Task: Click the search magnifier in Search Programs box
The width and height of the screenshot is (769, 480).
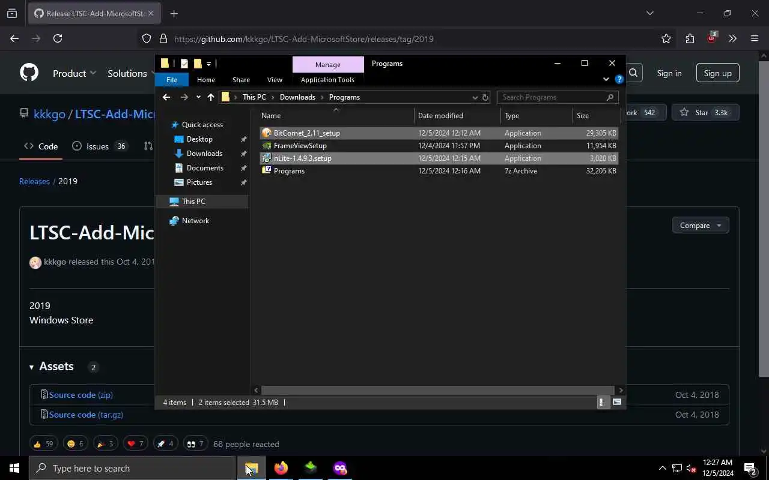Action: tap(610, 97)
